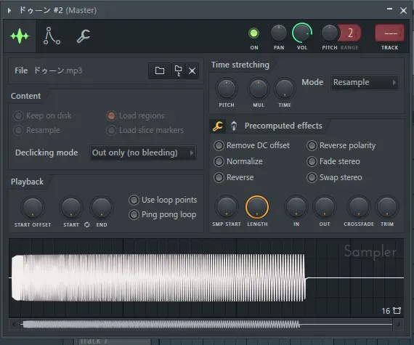Open the miscellaneous wrench settings tab
The width and height of the screenshot is (414, 345).
pos(84,36)
